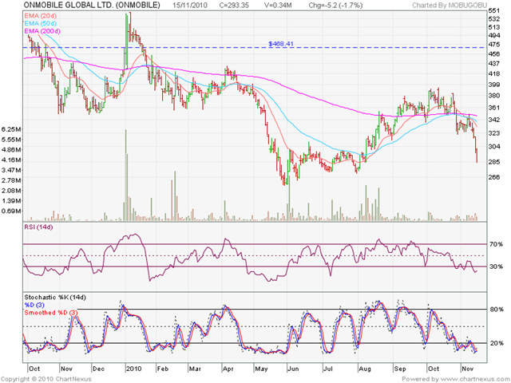This screenshot has height=383, width=511.
Task: Select the EMA (50d) legend label
Action: tap(41, 23)
